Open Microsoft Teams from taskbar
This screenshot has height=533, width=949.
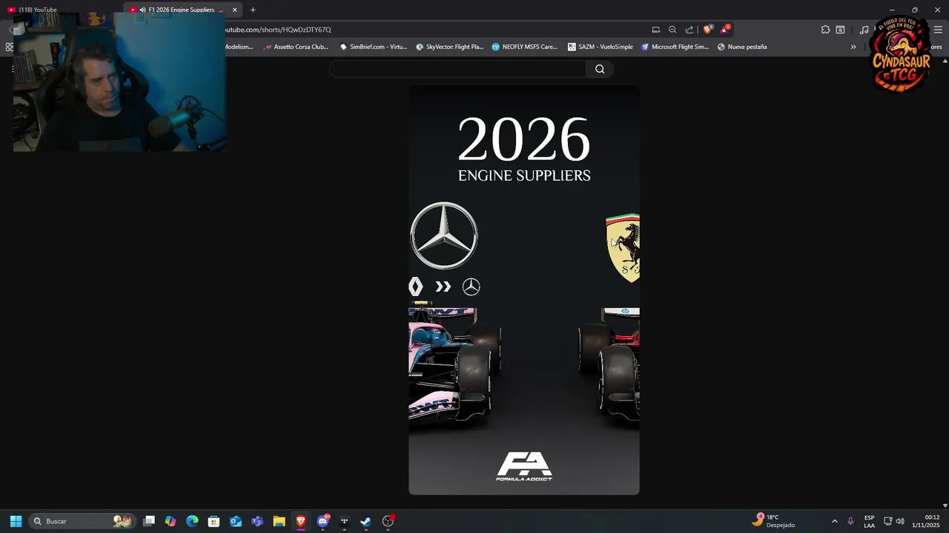point(257,521)
